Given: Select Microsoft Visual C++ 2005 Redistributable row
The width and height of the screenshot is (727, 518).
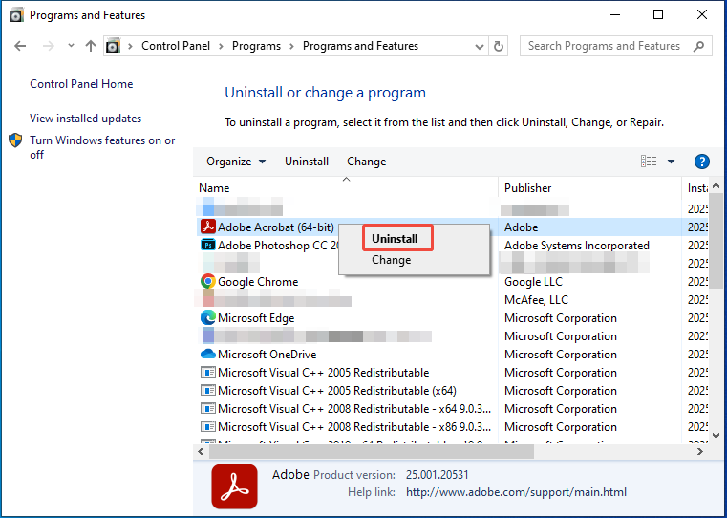Looking at the screenshot, I should [451, 373].
